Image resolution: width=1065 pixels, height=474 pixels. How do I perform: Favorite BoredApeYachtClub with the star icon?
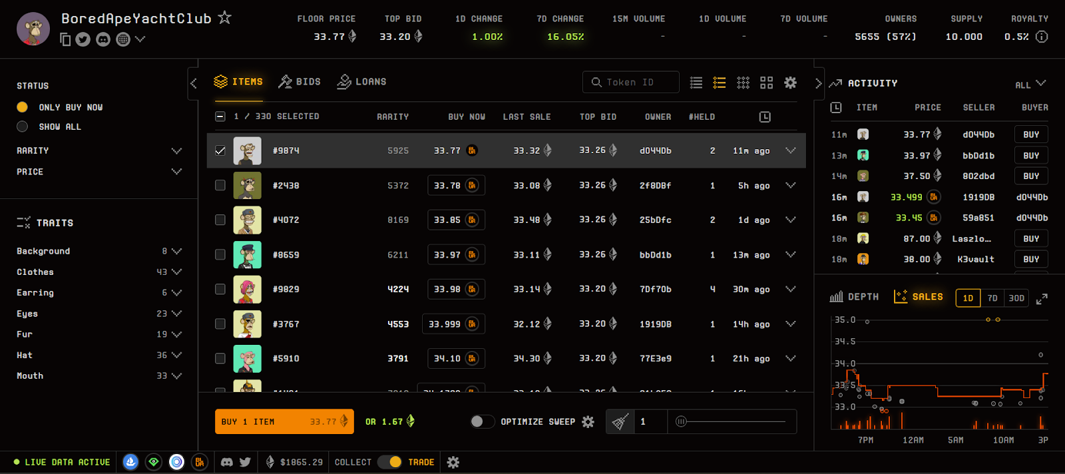point(225,17)
